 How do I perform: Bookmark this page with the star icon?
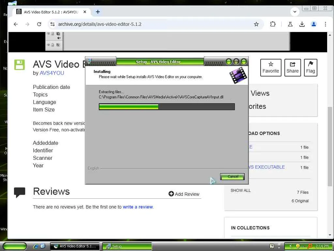256,24
